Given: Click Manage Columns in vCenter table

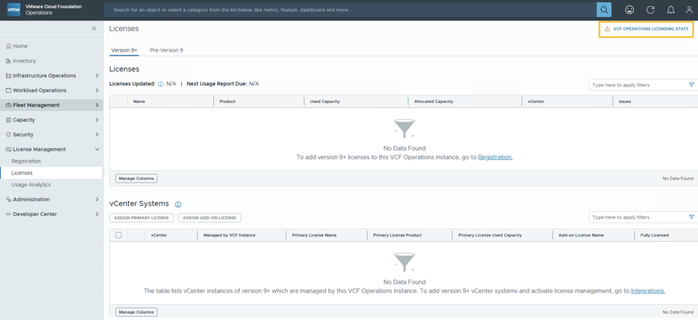Looking at the screenshot, I should pos(136,312).
